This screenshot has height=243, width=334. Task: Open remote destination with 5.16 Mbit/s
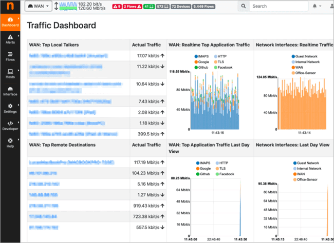(44, 184)
